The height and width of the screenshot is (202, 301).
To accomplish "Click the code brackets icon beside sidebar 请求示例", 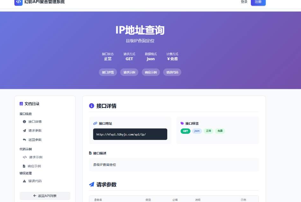I will pos(25,157).
